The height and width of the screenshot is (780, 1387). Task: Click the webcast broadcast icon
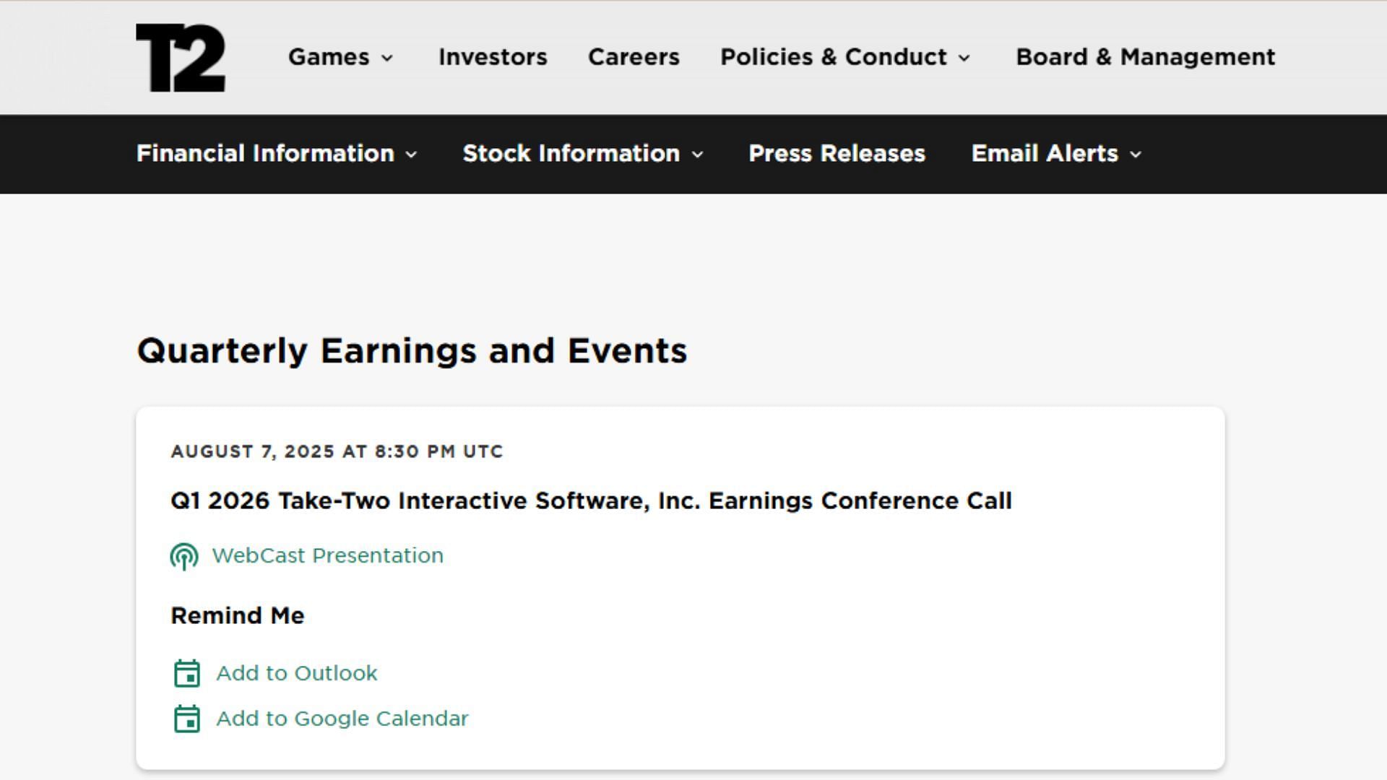pyautogui.click(x=184, y=556)
